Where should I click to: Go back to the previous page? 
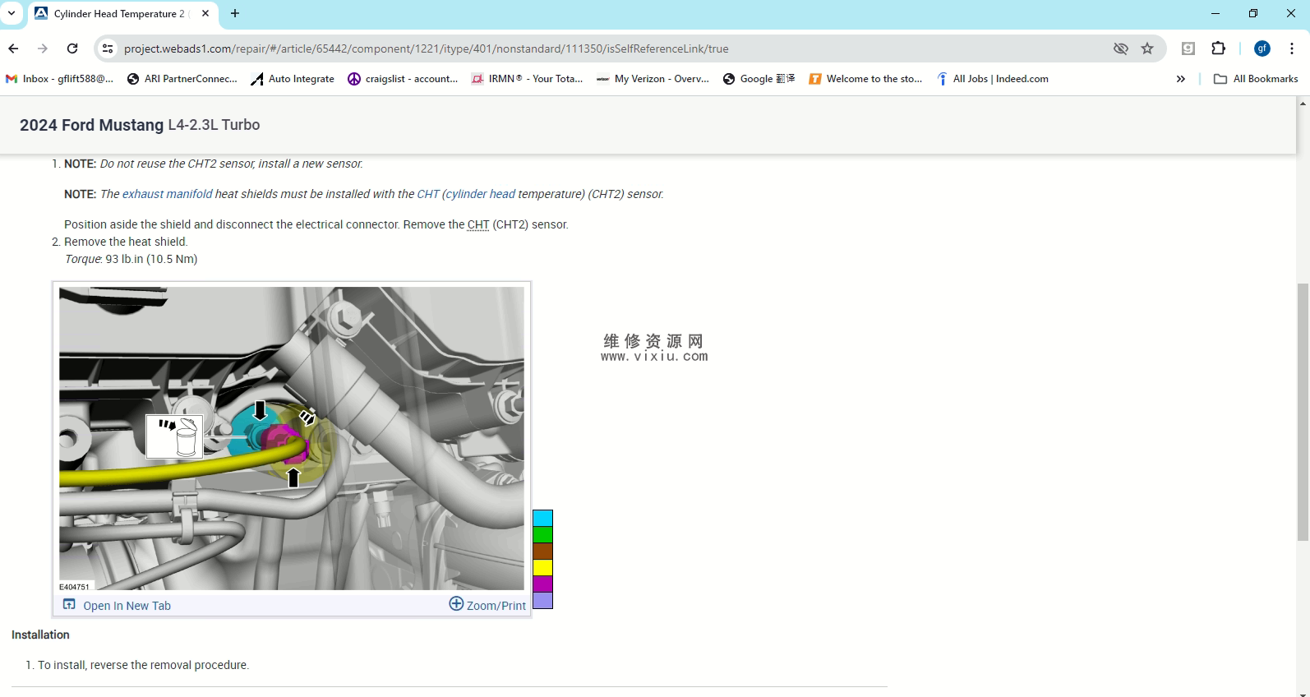pos(13,48)
